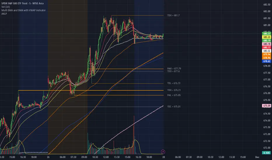
Task: Click the 682.00 price scale value
Action: pos(267,11)
